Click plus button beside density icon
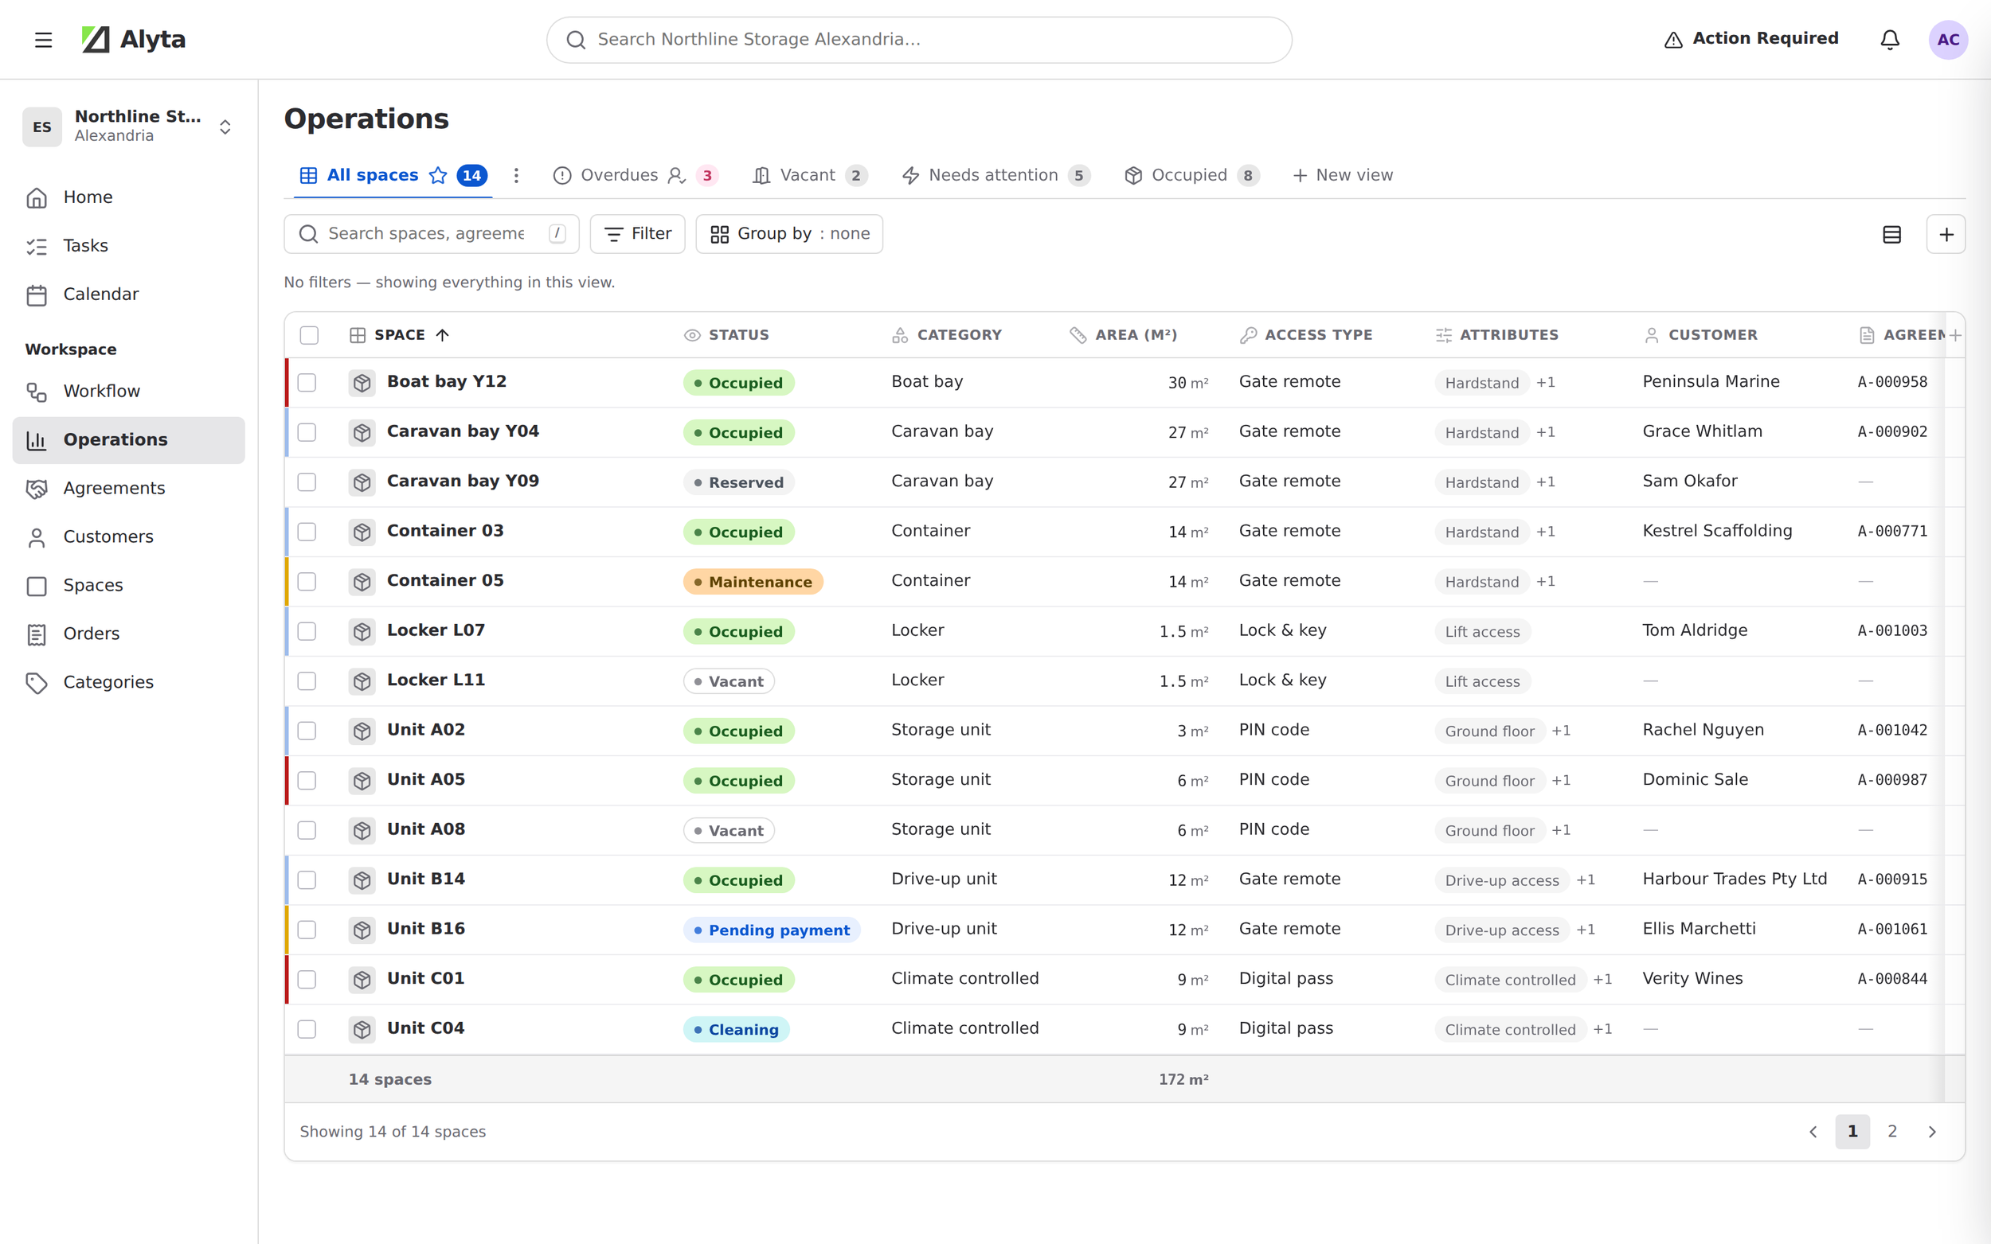 click(x=1946, y=235)
